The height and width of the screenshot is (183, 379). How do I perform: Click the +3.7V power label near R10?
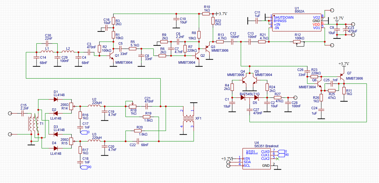click(222, 14)
